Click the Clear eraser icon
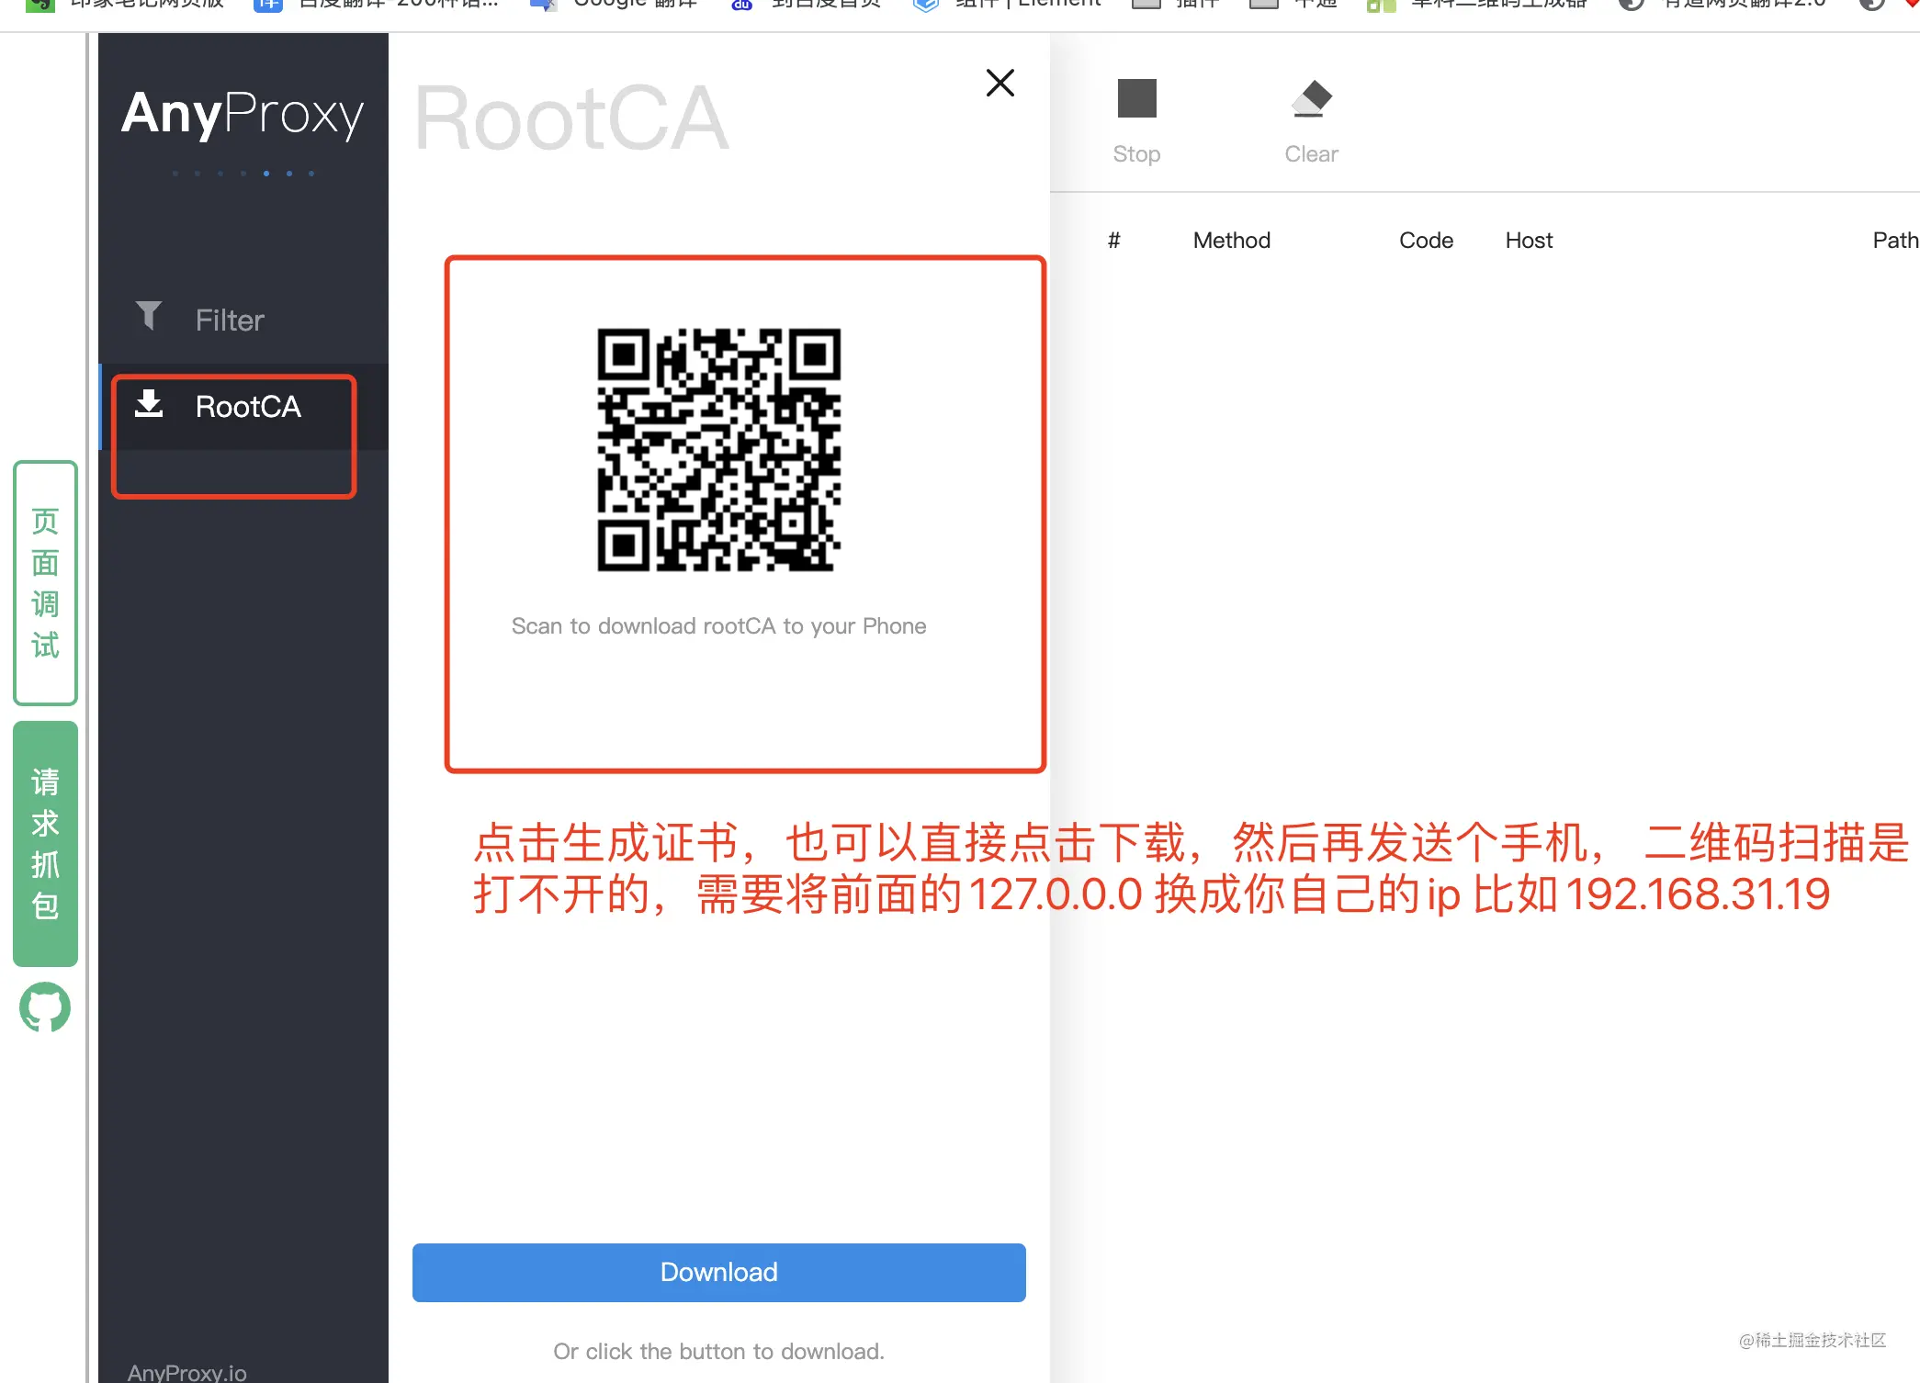 coord(1311,99)
